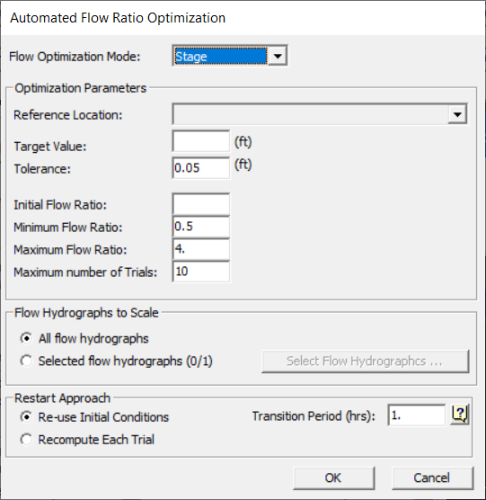This screenshot has width=486, height=500.
Task: Select Re-use Initial Conditions radio button
Action: pos(26,417)
